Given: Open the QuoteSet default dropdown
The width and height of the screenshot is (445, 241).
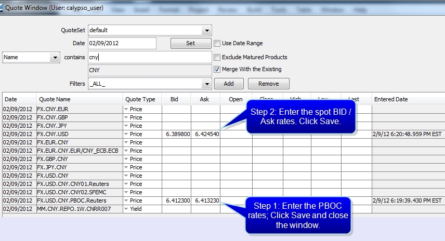Looking at the screenshot, I should 207,30.
